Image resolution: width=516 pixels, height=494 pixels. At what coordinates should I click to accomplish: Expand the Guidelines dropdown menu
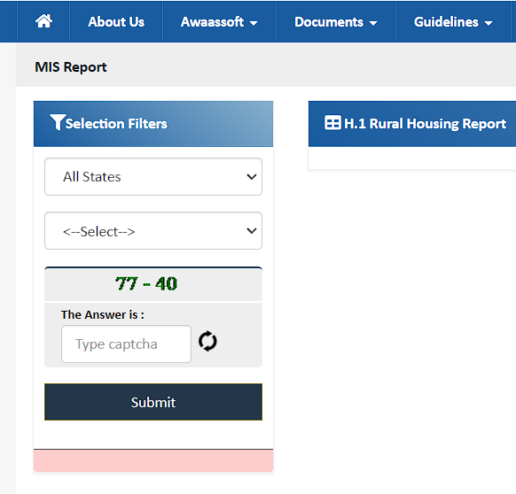point(453,22)
